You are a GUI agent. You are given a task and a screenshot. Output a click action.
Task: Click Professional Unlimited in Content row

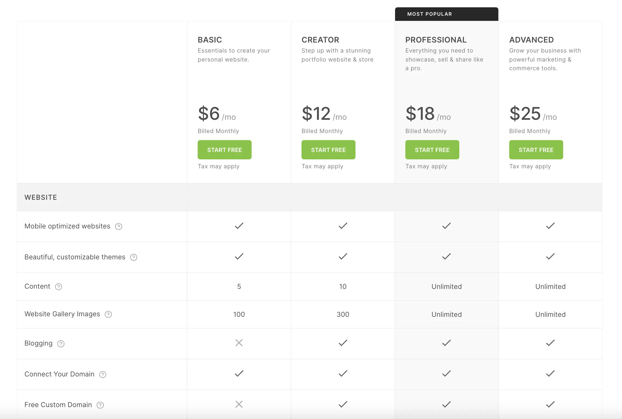point(447,286)
